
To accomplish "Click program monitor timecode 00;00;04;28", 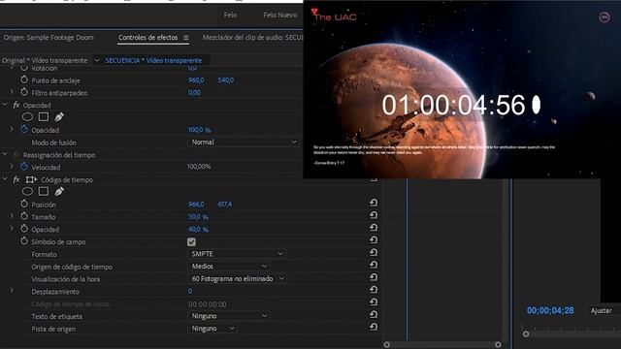I will (550, 310).
